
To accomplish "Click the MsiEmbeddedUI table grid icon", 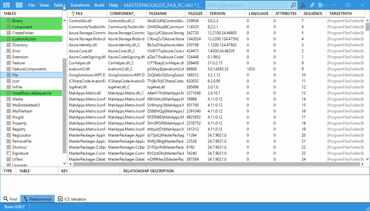I will (x=9, y=105).
